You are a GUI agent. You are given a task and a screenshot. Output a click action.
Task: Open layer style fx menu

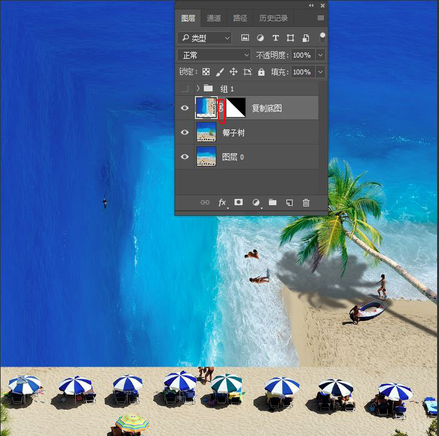(x=222, y=203)
